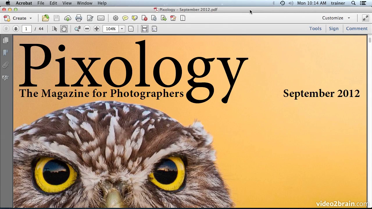Click the Edit PDF page pencil icon
This screenshot has width=372, height=209.
coord(173,18)
